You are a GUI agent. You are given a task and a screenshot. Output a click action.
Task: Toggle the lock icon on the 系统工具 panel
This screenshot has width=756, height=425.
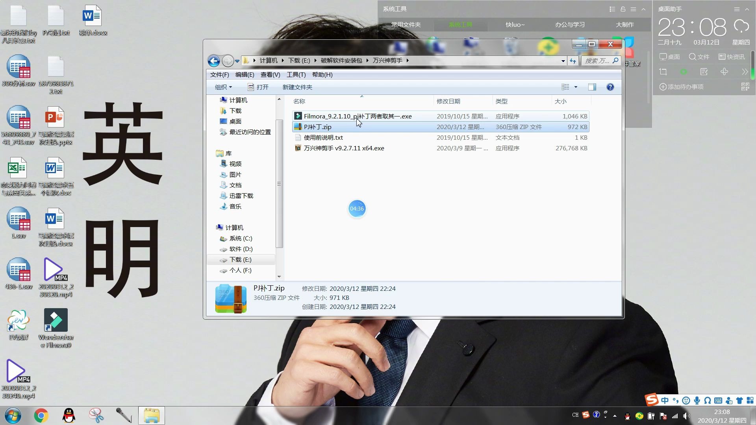click(x=623, y=9)
